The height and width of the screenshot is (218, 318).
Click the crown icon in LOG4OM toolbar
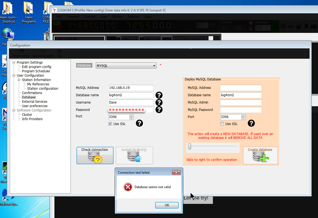click(x=298, y=26)
